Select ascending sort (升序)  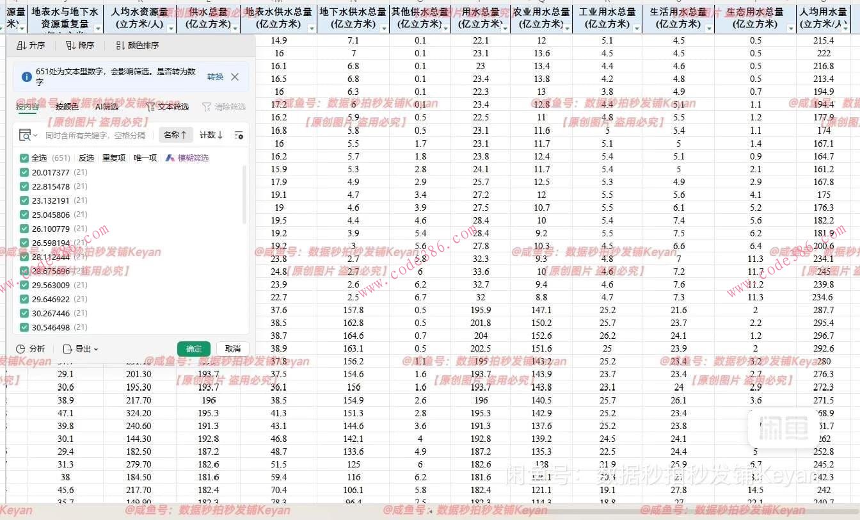tap(31, 45)
